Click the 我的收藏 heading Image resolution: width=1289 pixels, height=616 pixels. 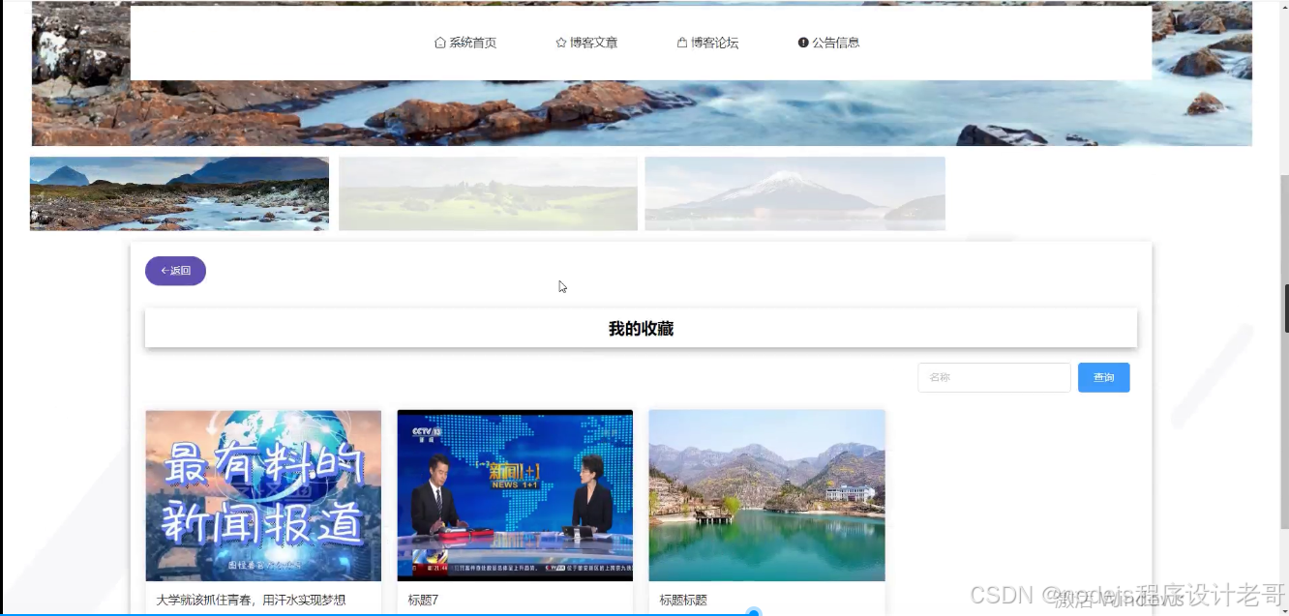point(641,329)
